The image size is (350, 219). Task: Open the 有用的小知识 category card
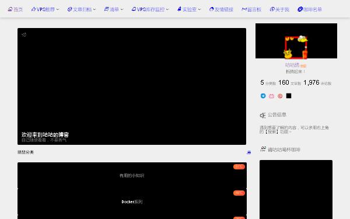coord(132,175)
